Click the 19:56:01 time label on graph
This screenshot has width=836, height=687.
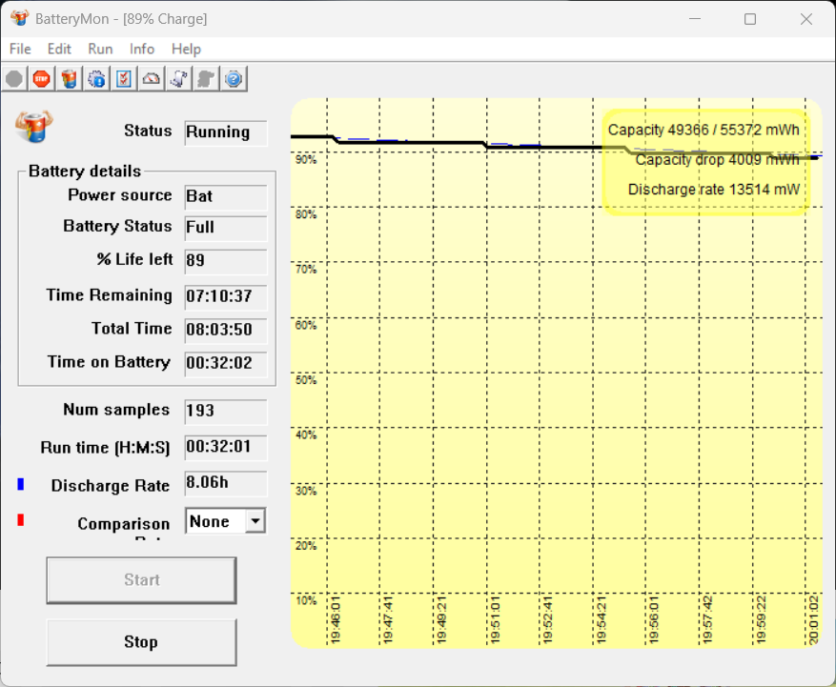[x=654, y=620]
